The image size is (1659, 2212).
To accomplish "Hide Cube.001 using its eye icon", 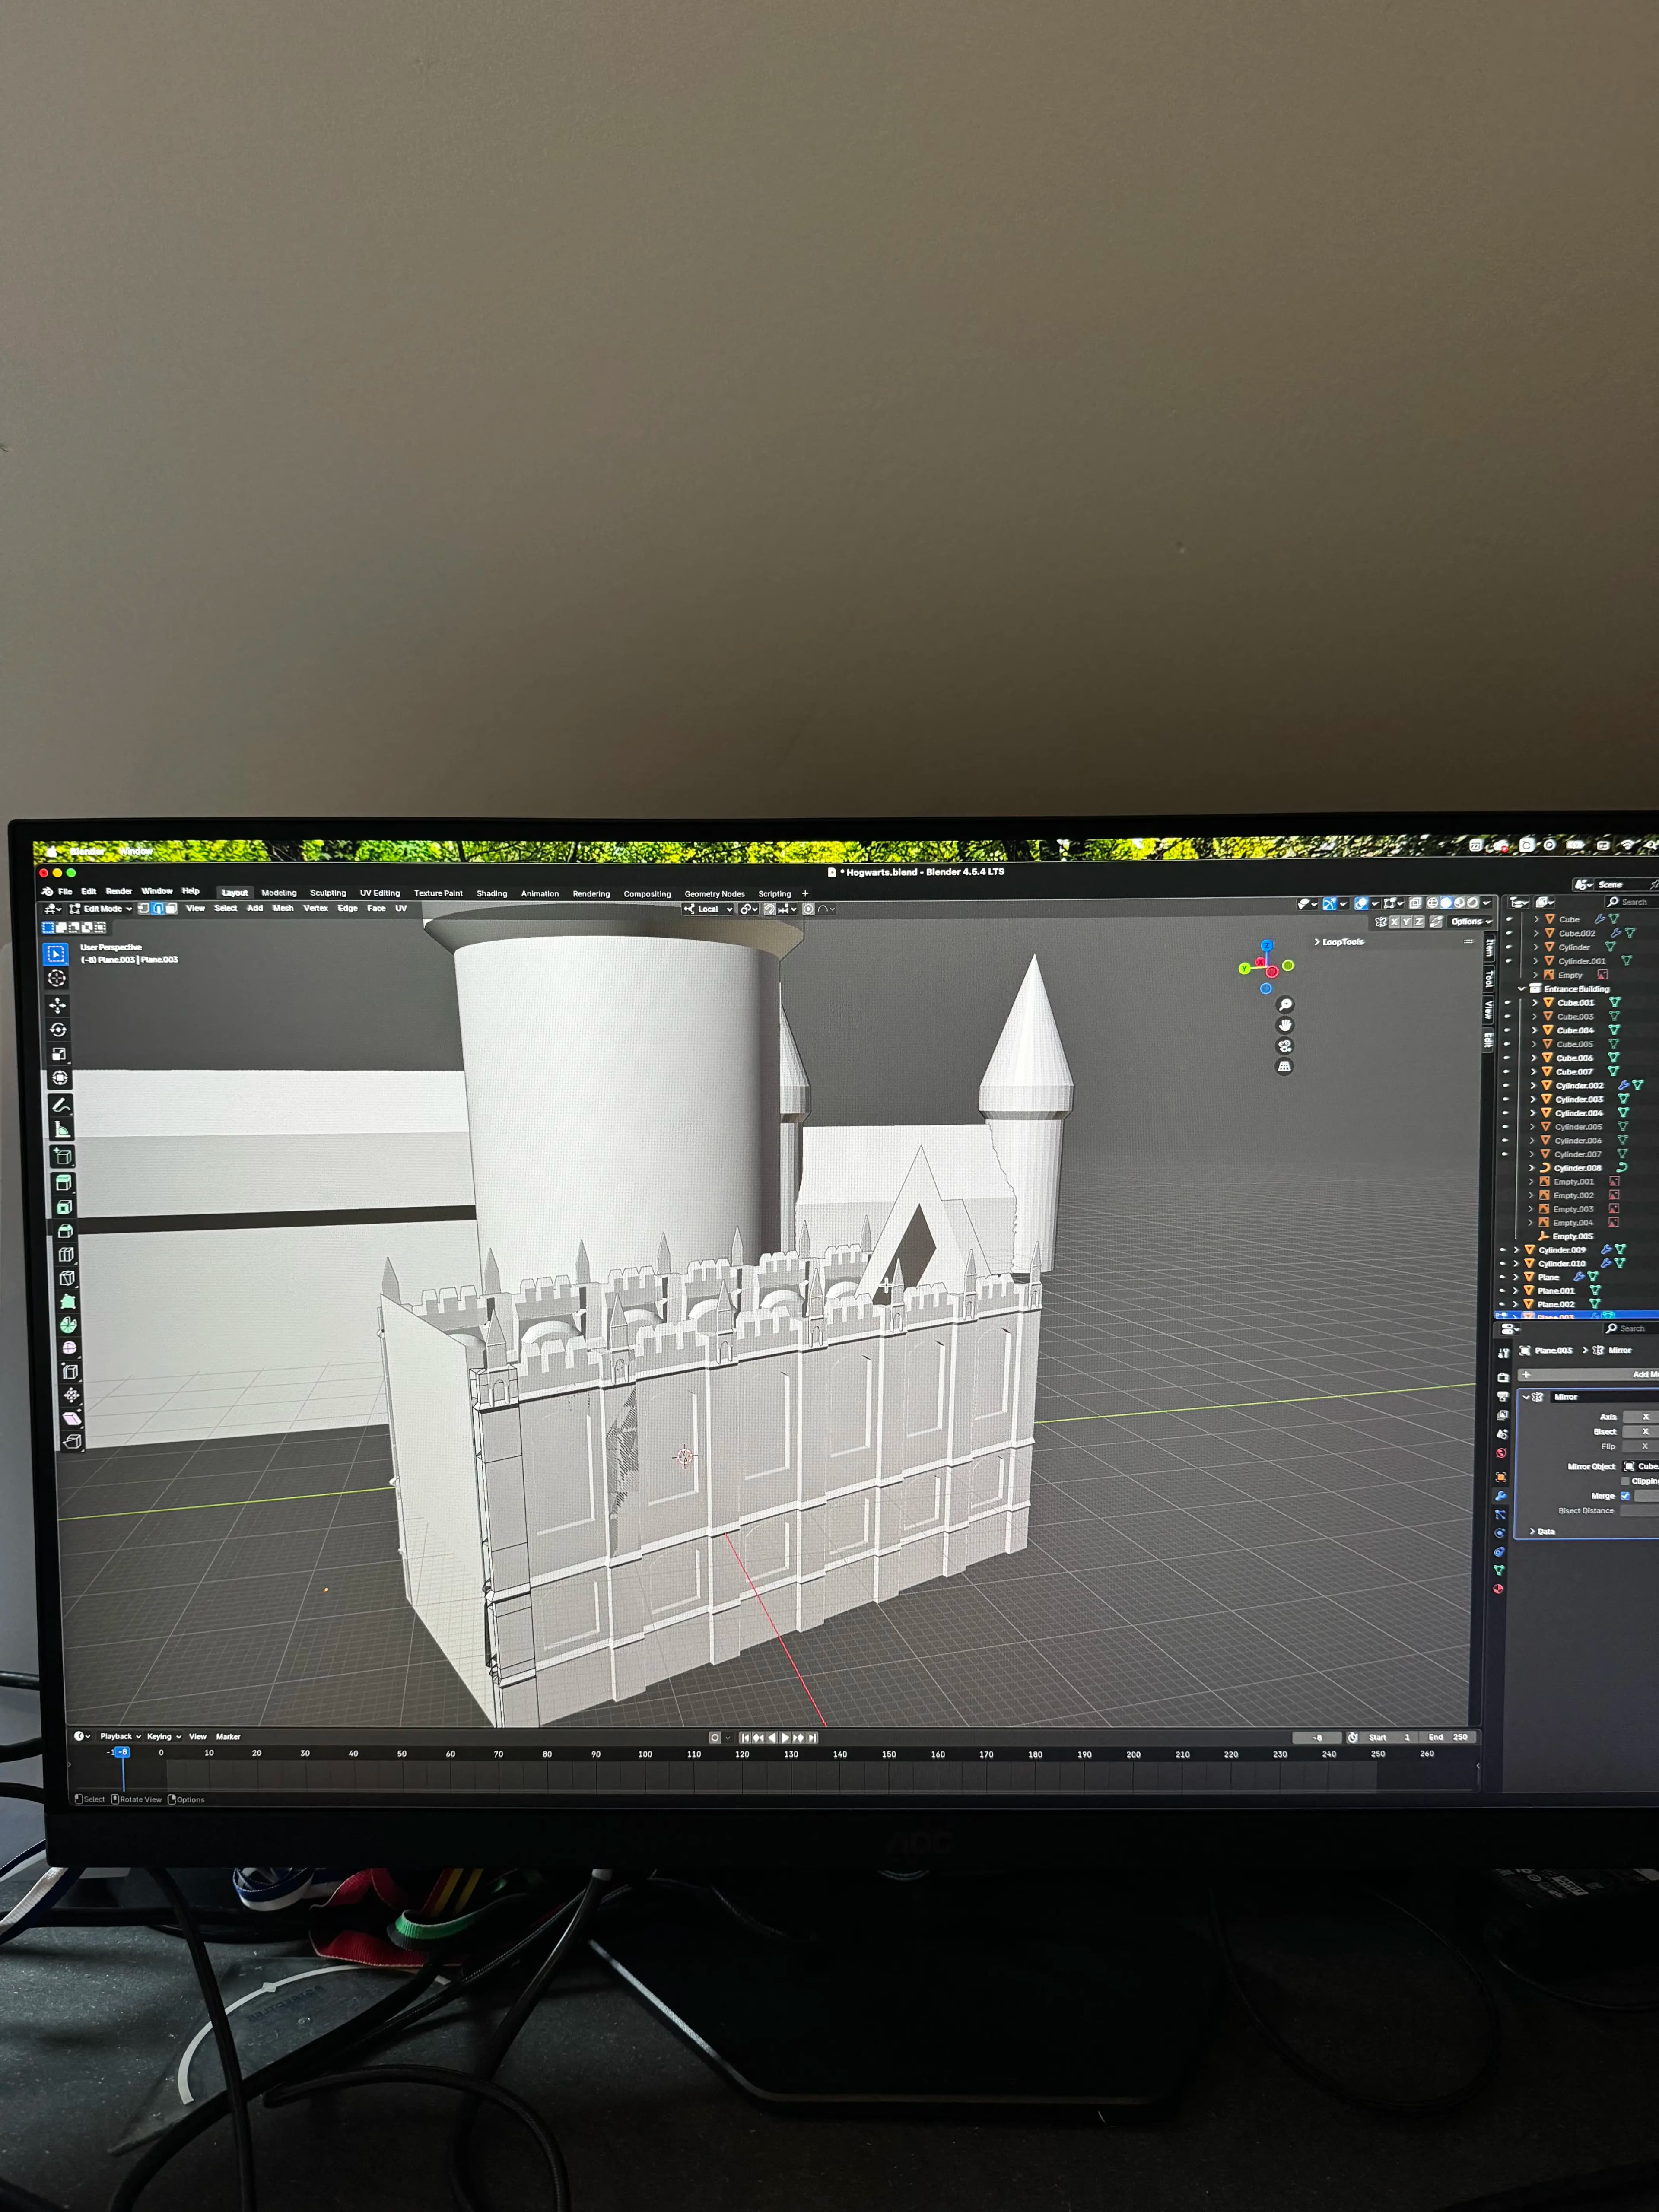I will (1508, 1003).
